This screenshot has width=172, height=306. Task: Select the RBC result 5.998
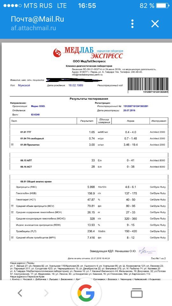pos(91,187)
